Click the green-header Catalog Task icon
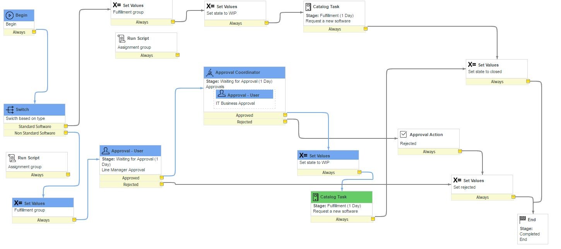561x249 pixels. point(316,197)
